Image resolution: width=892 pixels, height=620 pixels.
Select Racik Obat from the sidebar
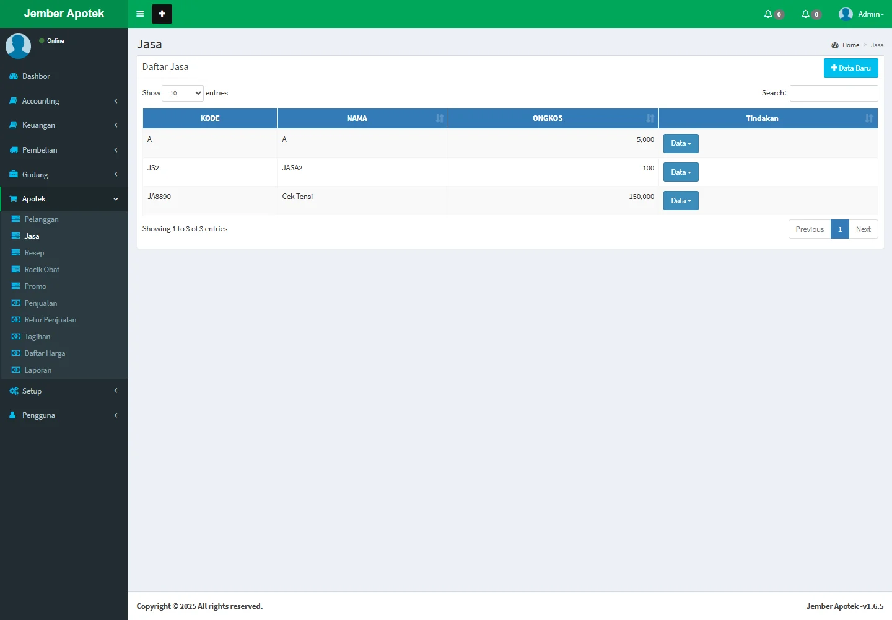tap(42, 270)
